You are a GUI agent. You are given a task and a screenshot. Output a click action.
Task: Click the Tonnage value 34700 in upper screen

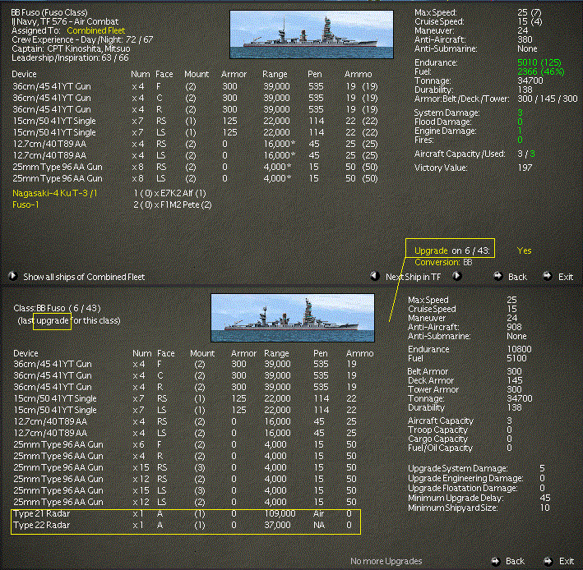(530, 80)
